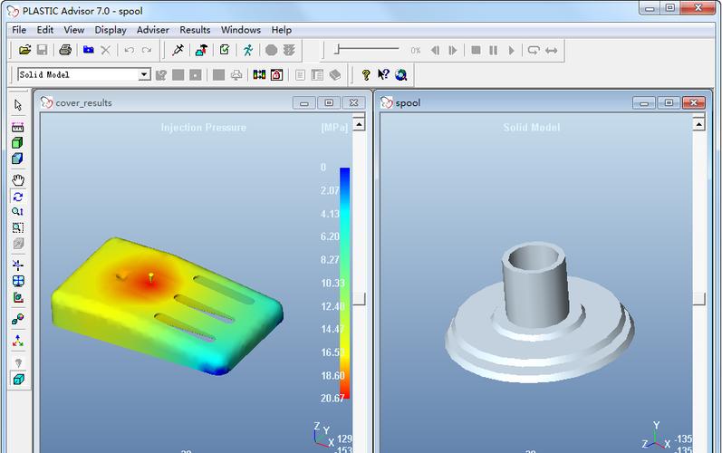Expand the Results menu

pos(195,30)
